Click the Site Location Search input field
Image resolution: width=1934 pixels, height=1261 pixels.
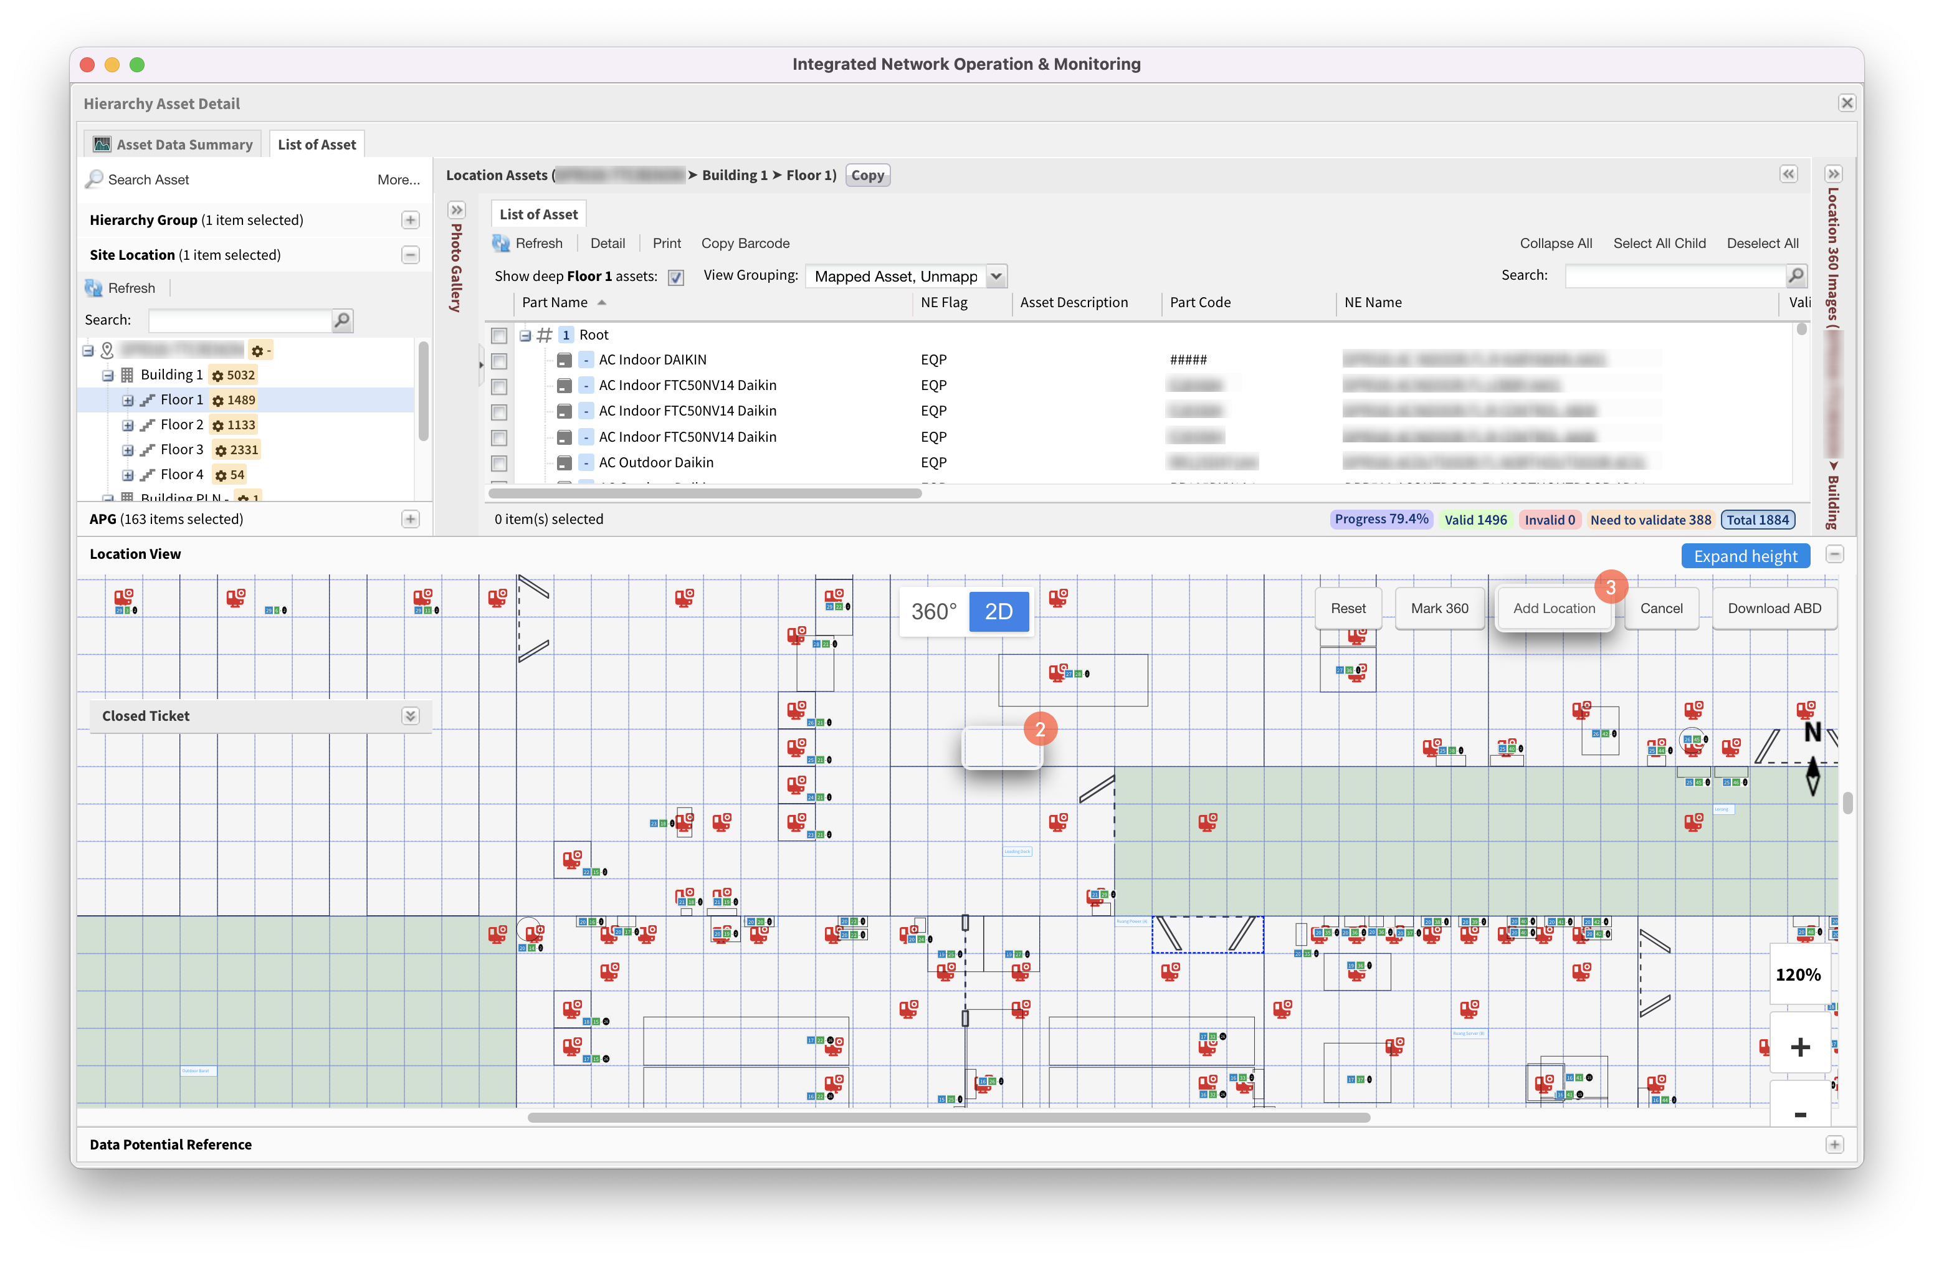tap(240, 320)
